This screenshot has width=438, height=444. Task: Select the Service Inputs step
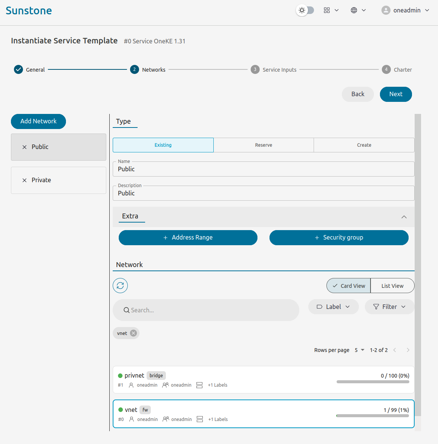click(x=273, y=69)
